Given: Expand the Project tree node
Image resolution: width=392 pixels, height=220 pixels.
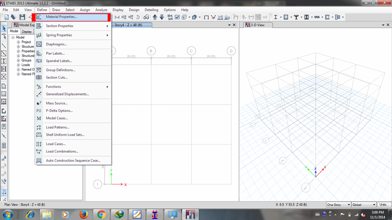Looking at the screenshot, I should pos(18,42).
